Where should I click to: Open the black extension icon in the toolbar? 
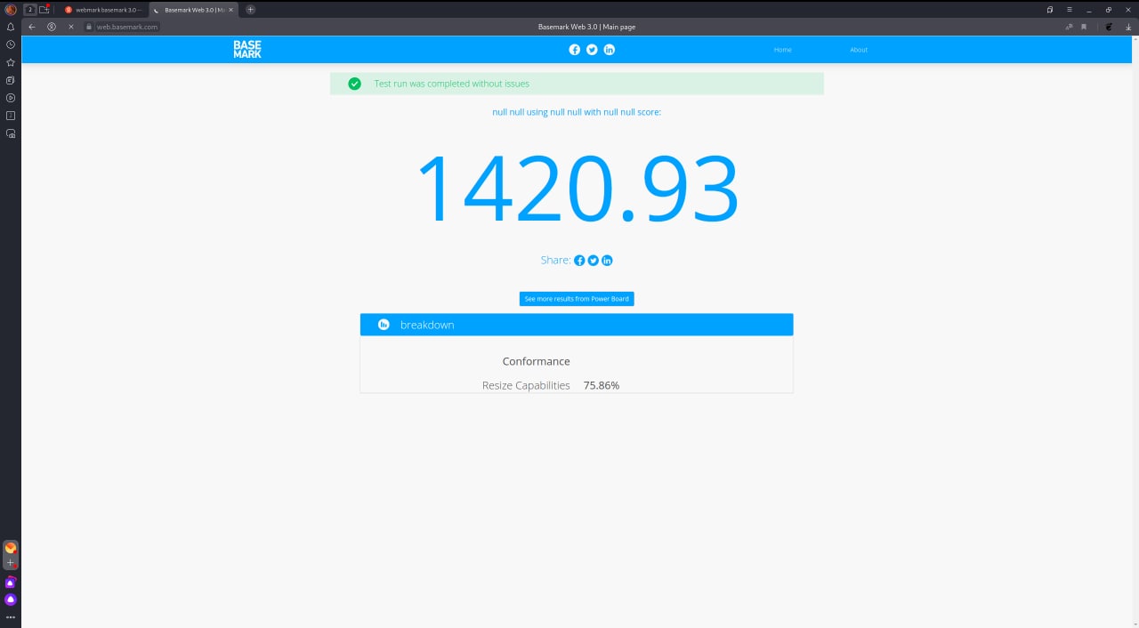pos(1109,27)
